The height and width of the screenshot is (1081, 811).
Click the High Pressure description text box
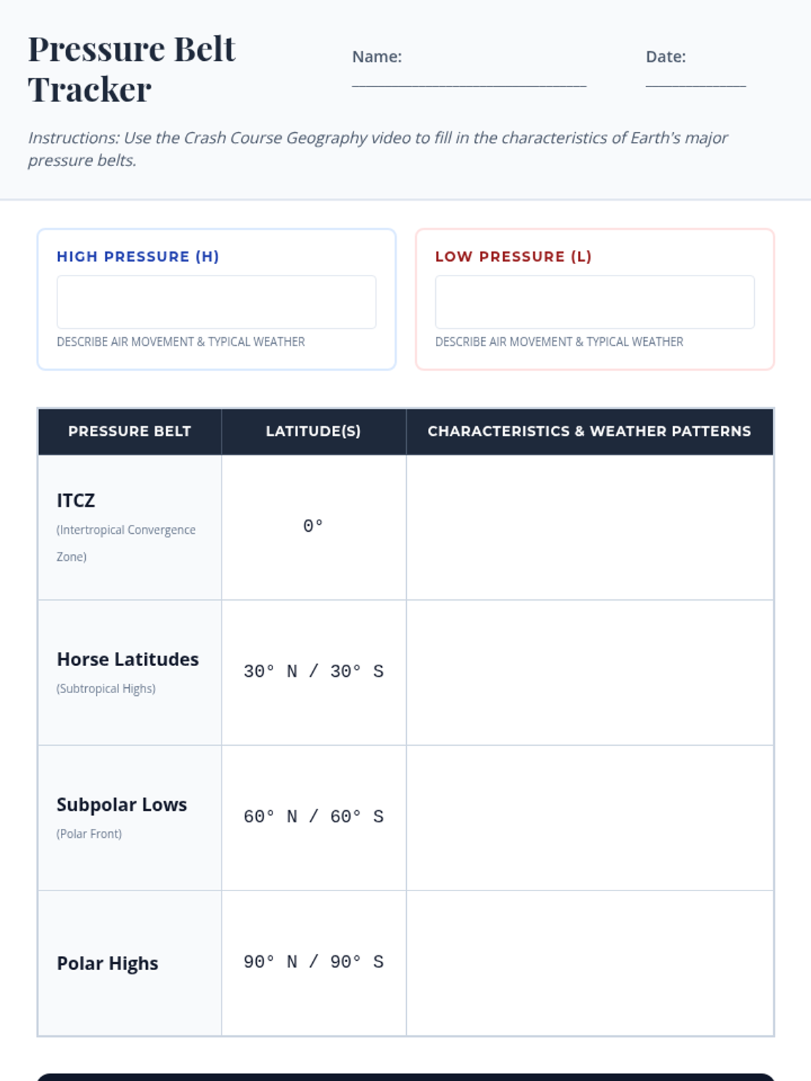pyautogui.click(x=216, y=302)
